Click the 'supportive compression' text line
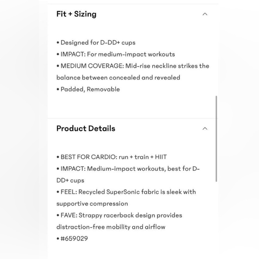The width and height of the screenshot is (259, 259). tap(92, 204)
